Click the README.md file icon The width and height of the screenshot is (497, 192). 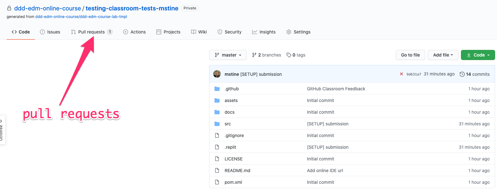pyautogui.click(x=217, y=171)
